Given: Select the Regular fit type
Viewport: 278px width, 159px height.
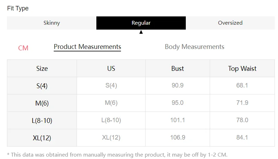Looking at the screenshot, I should (x=141, y=23).
